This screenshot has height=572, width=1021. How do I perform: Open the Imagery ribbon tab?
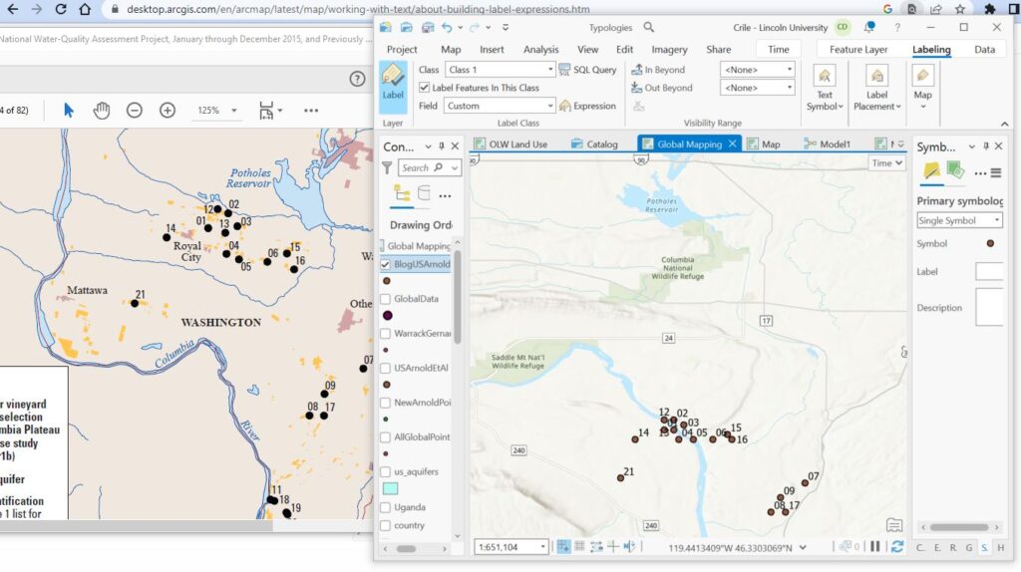click(x=669, y=50)
